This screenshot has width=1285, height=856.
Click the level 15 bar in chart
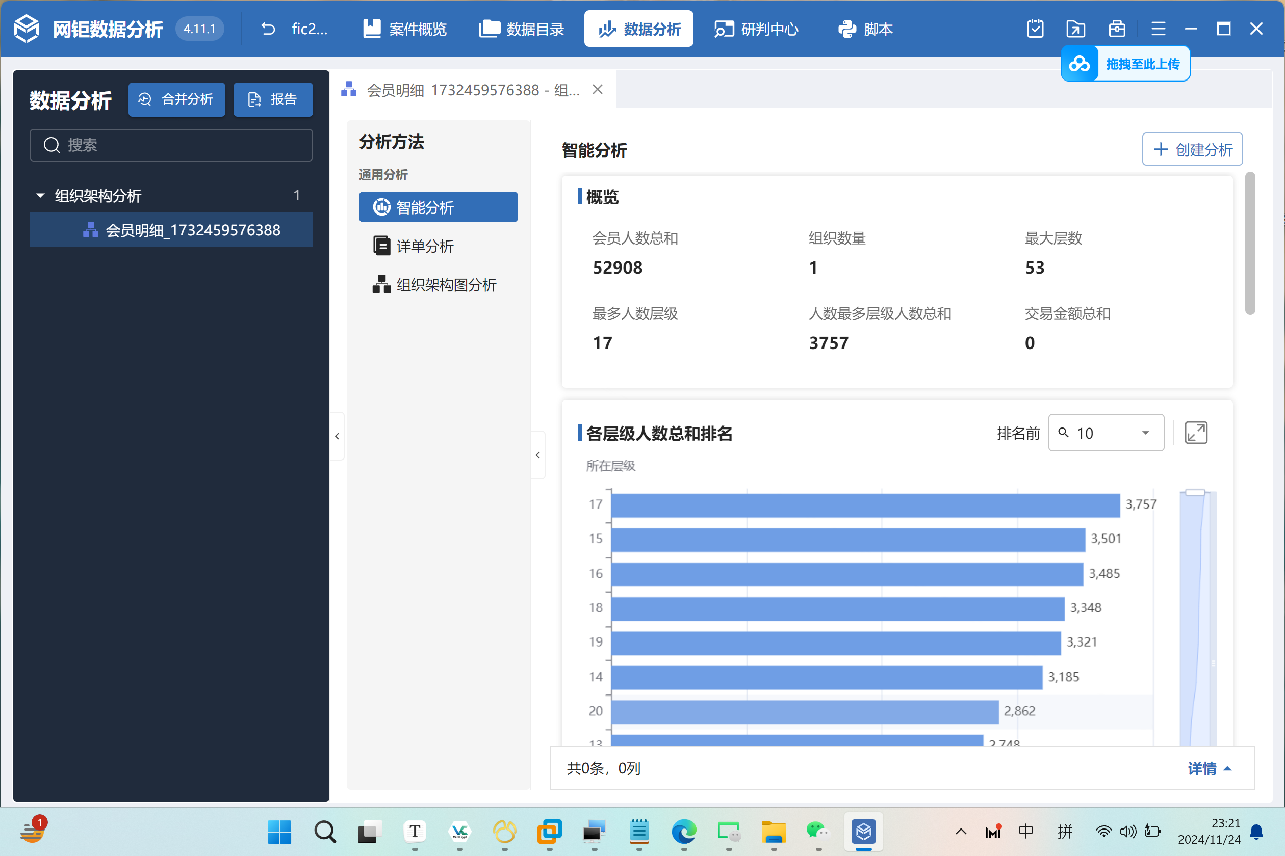point(848,540)
